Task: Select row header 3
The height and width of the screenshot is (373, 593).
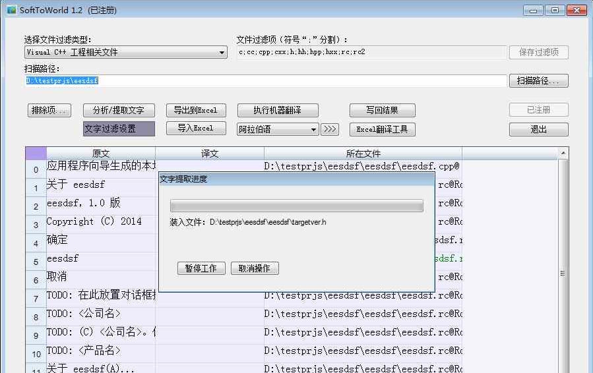Action: 36,225
